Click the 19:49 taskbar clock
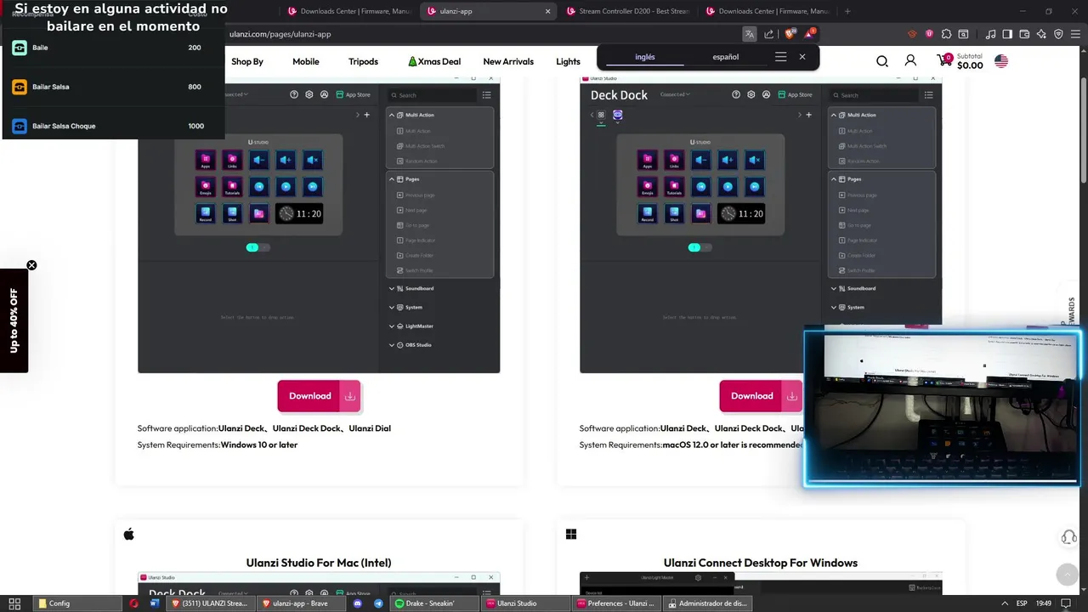1088x612 pixels. coord(1044,603)
